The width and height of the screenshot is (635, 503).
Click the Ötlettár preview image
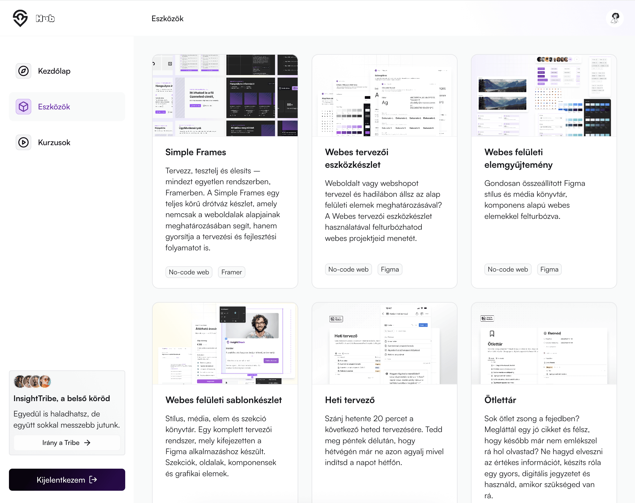(x=544, y=343)
